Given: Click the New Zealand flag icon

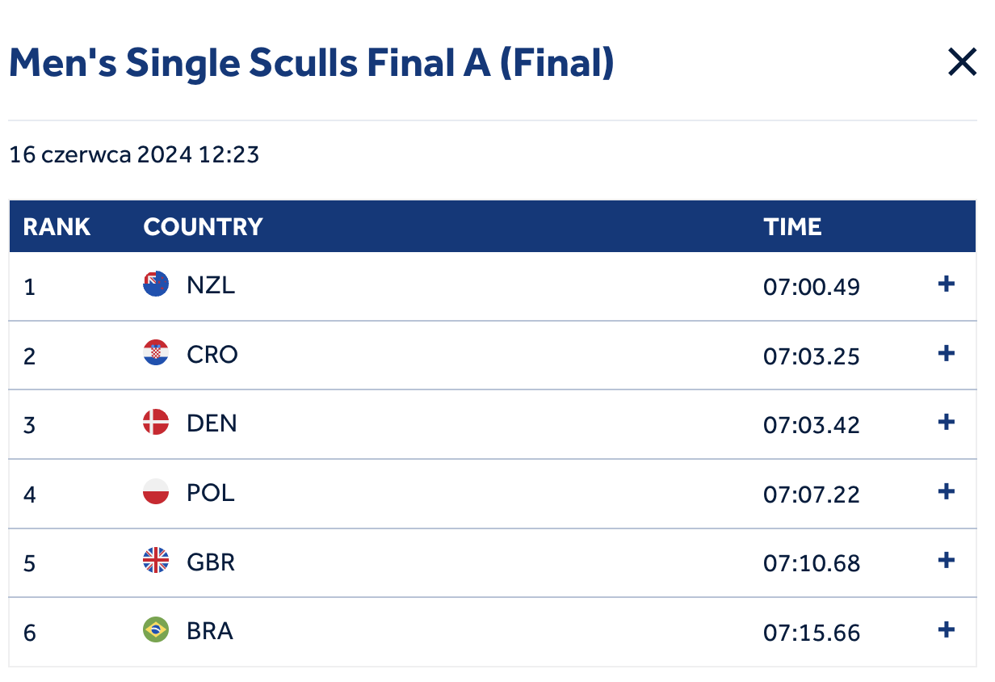Looking at the screenshot, I should pyautogui.click(x=156, y=284).
